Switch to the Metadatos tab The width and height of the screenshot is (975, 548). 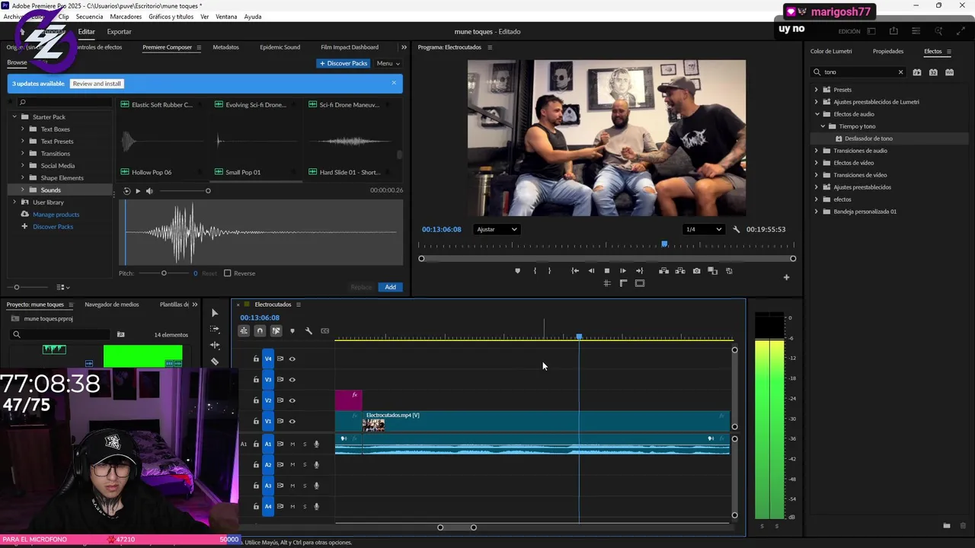tap(225, 47)
